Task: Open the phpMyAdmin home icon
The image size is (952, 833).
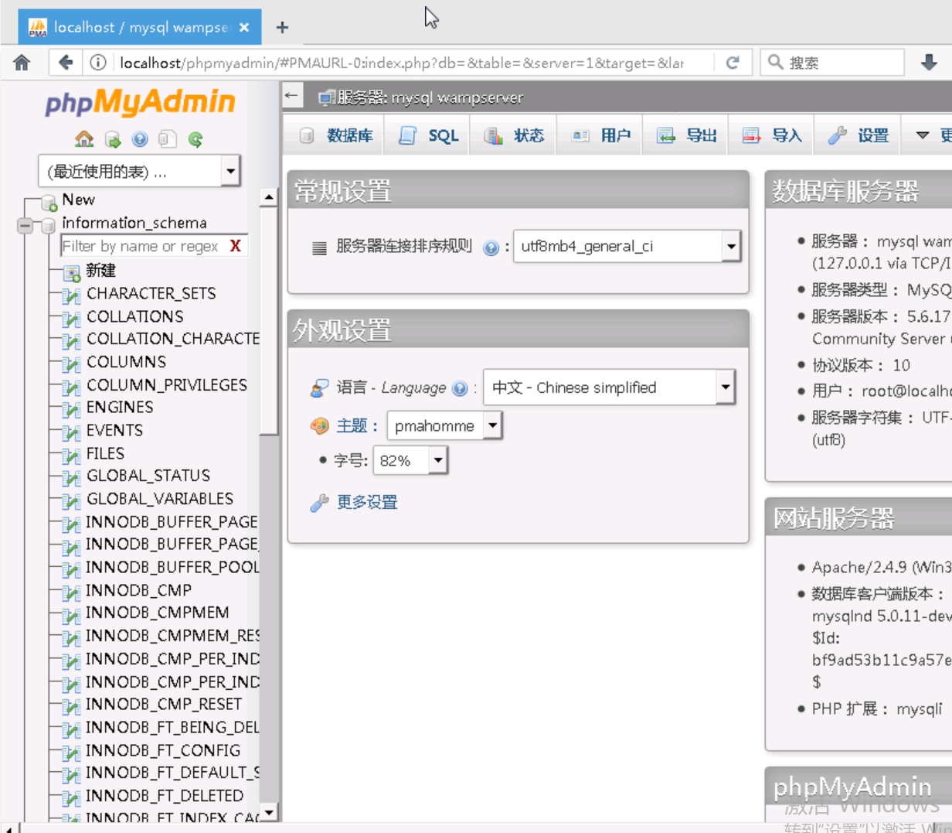Action: pyautogui.click(x=84, y=139)
